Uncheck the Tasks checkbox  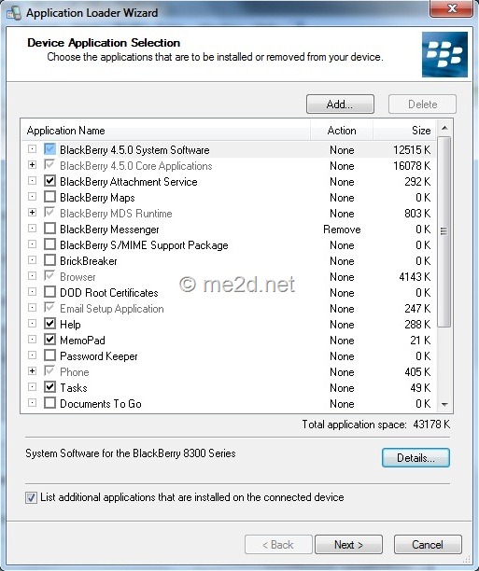click(x=49, y=387)
